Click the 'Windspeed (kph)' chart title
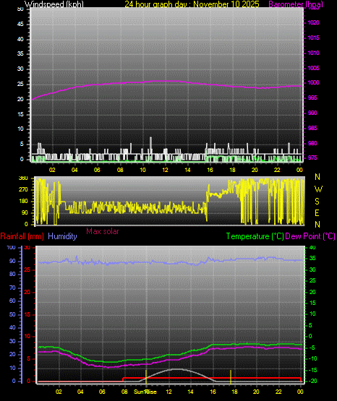The height and width of the screenshot is (401, 337). point(54,4)
